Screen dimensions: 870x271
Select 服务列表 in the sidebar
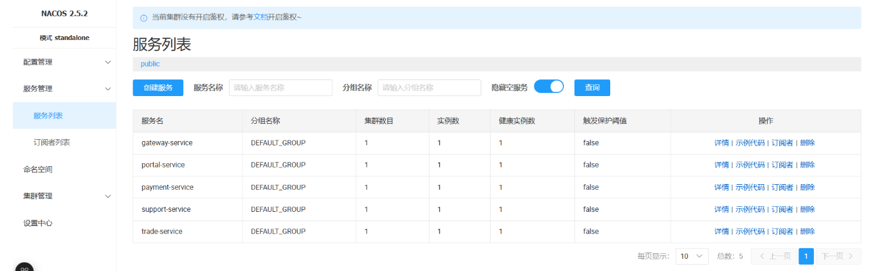[x=48, y=116]
